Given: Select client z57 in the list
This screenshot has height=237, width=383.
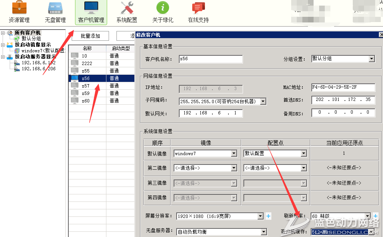Looking at the screenshot, I should pos(85,86).
